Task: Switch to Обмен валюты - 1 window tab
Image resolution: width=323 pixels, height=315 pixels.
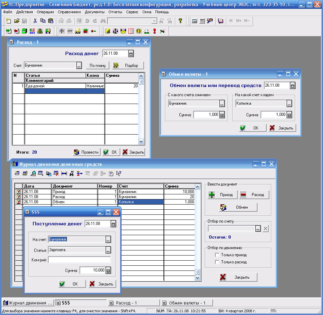Action: point(187,303)
